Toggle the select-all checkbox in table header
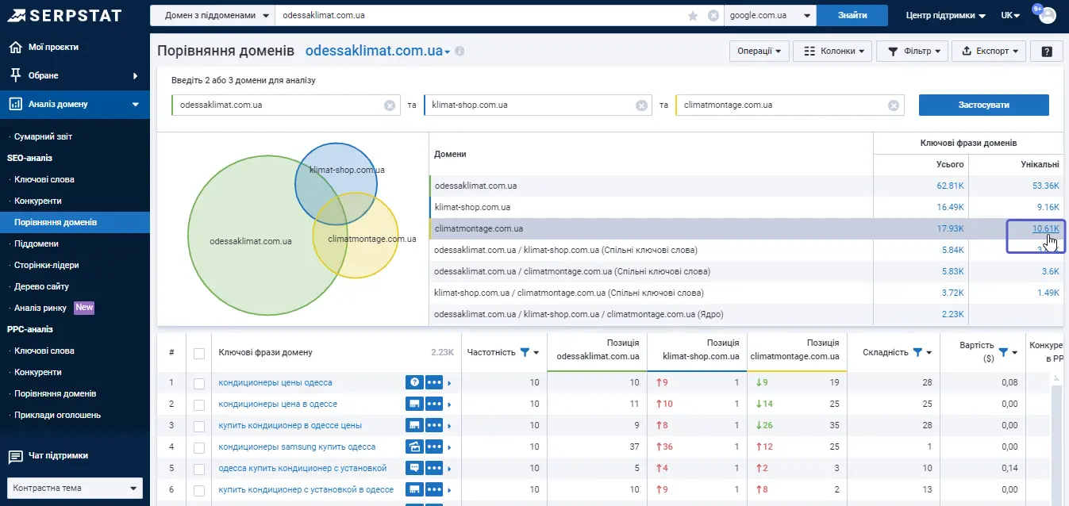Viewport: 1069px width, 506px height. pyautogui.click(x=199, y=353)
